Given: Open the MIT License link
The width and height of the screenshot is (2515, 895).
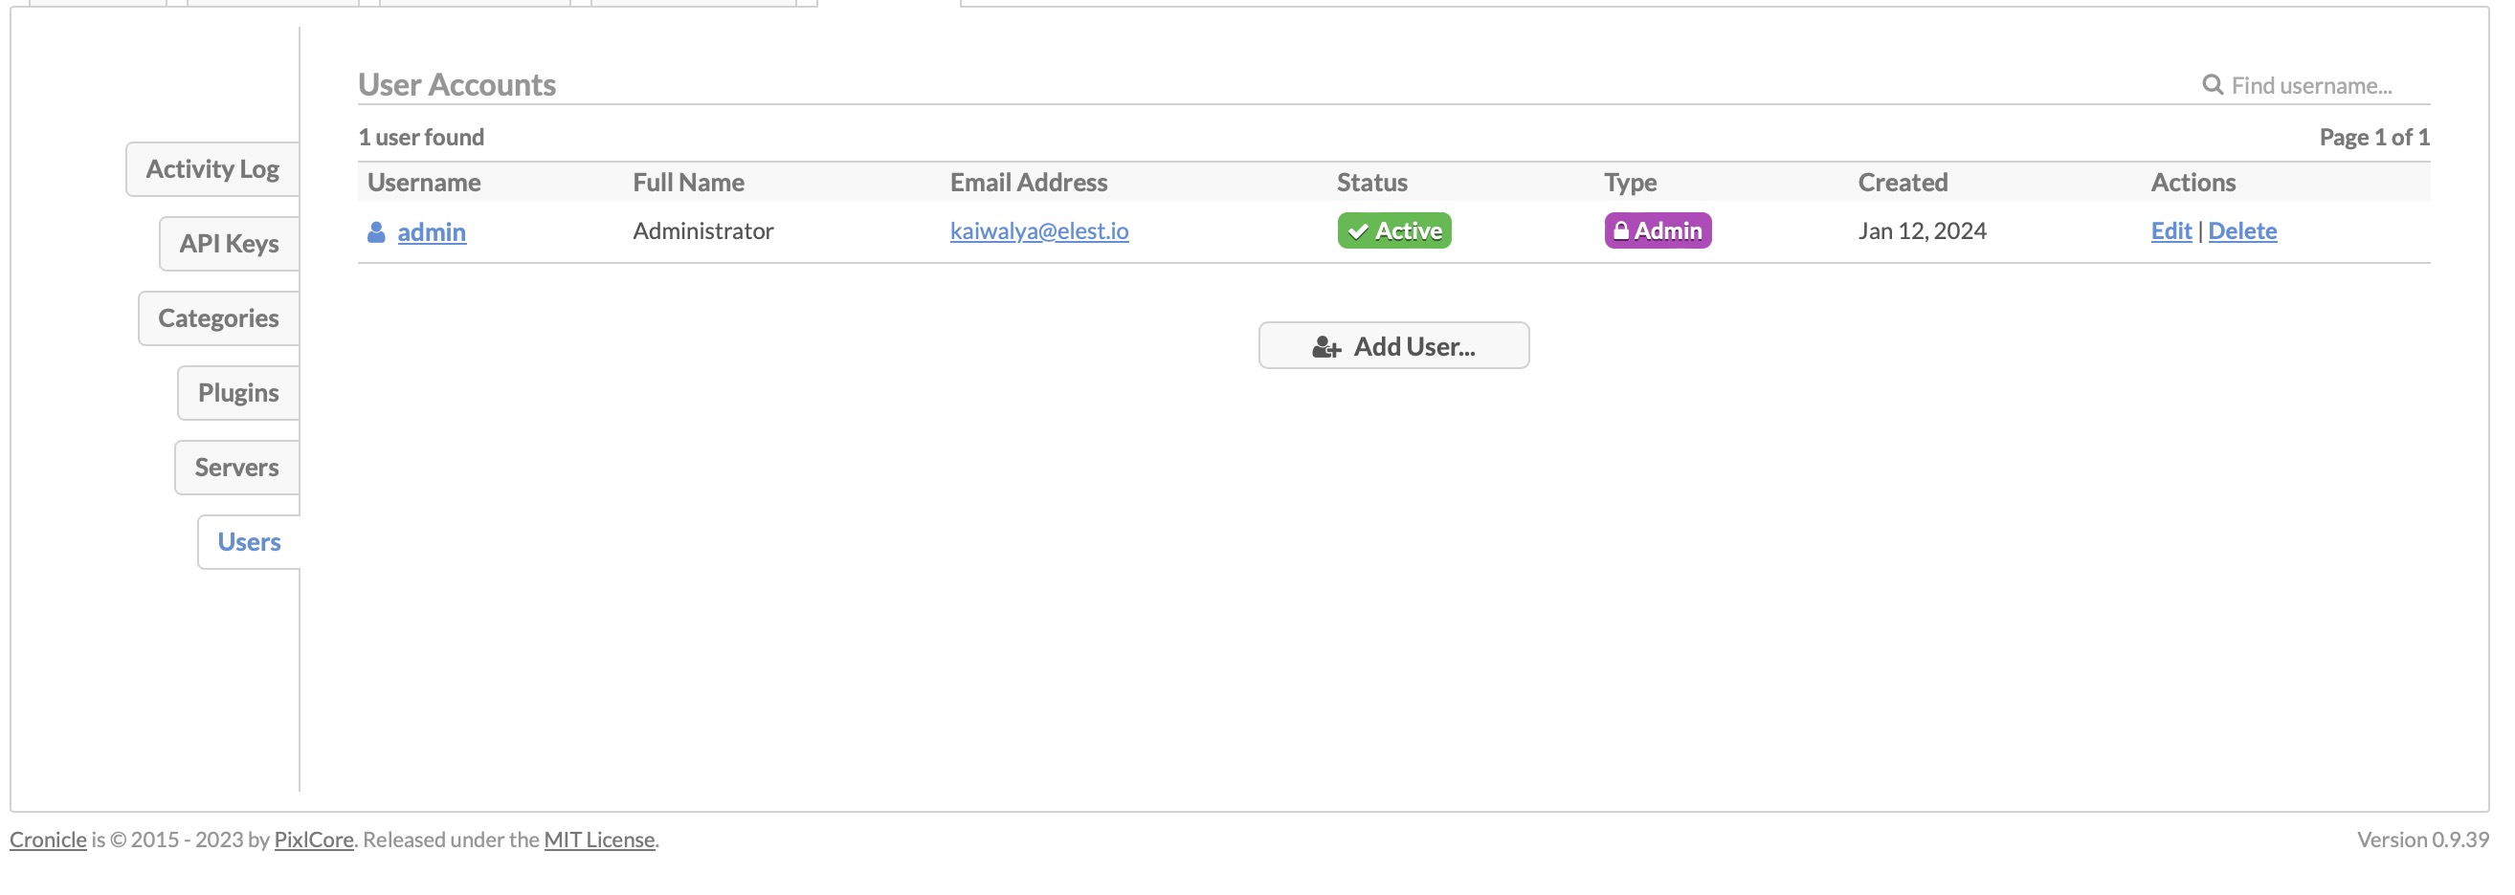Looking at the screenshot, I should click(598, 840).
